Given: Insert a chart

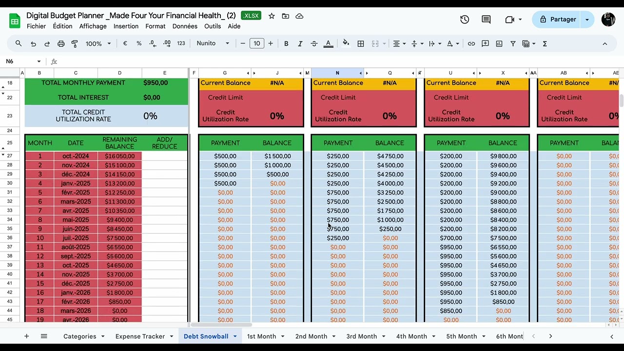Looking at the screenshot, I should click(x=499, y=43).
